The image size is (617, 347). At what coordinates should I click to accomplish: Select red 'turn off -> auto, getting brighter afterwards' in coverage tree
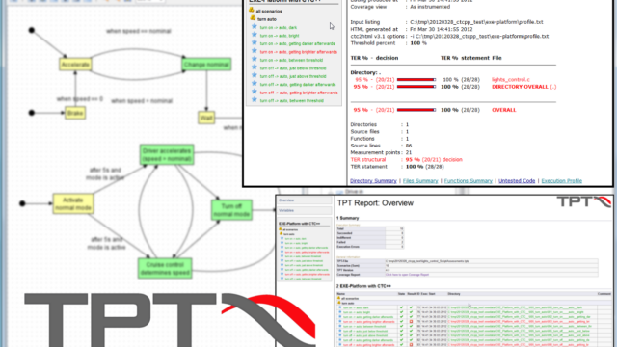coord(299,93)
